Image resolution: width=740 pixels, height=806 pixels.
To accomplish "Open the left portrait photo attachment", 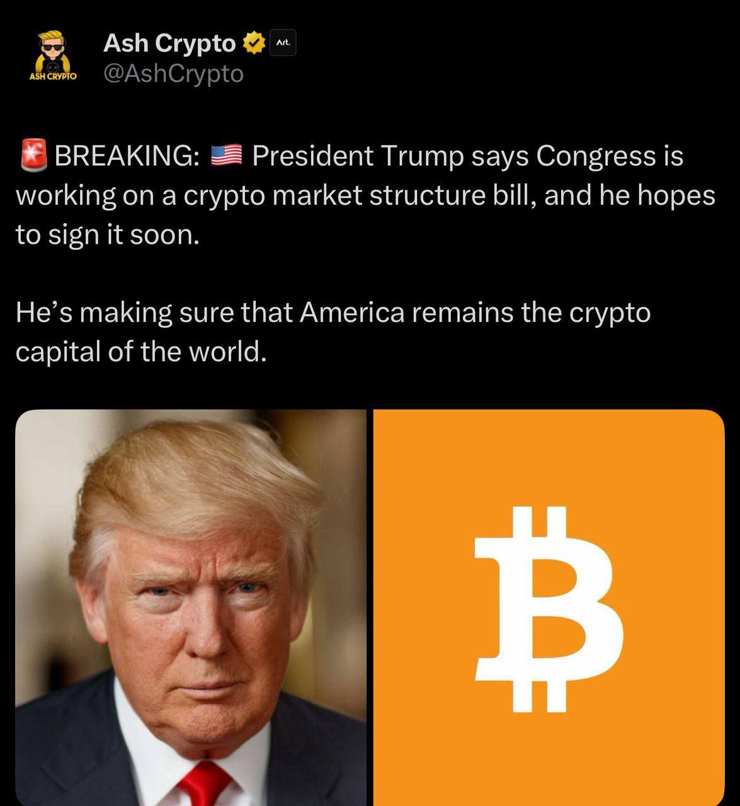I will coord(191,608).
